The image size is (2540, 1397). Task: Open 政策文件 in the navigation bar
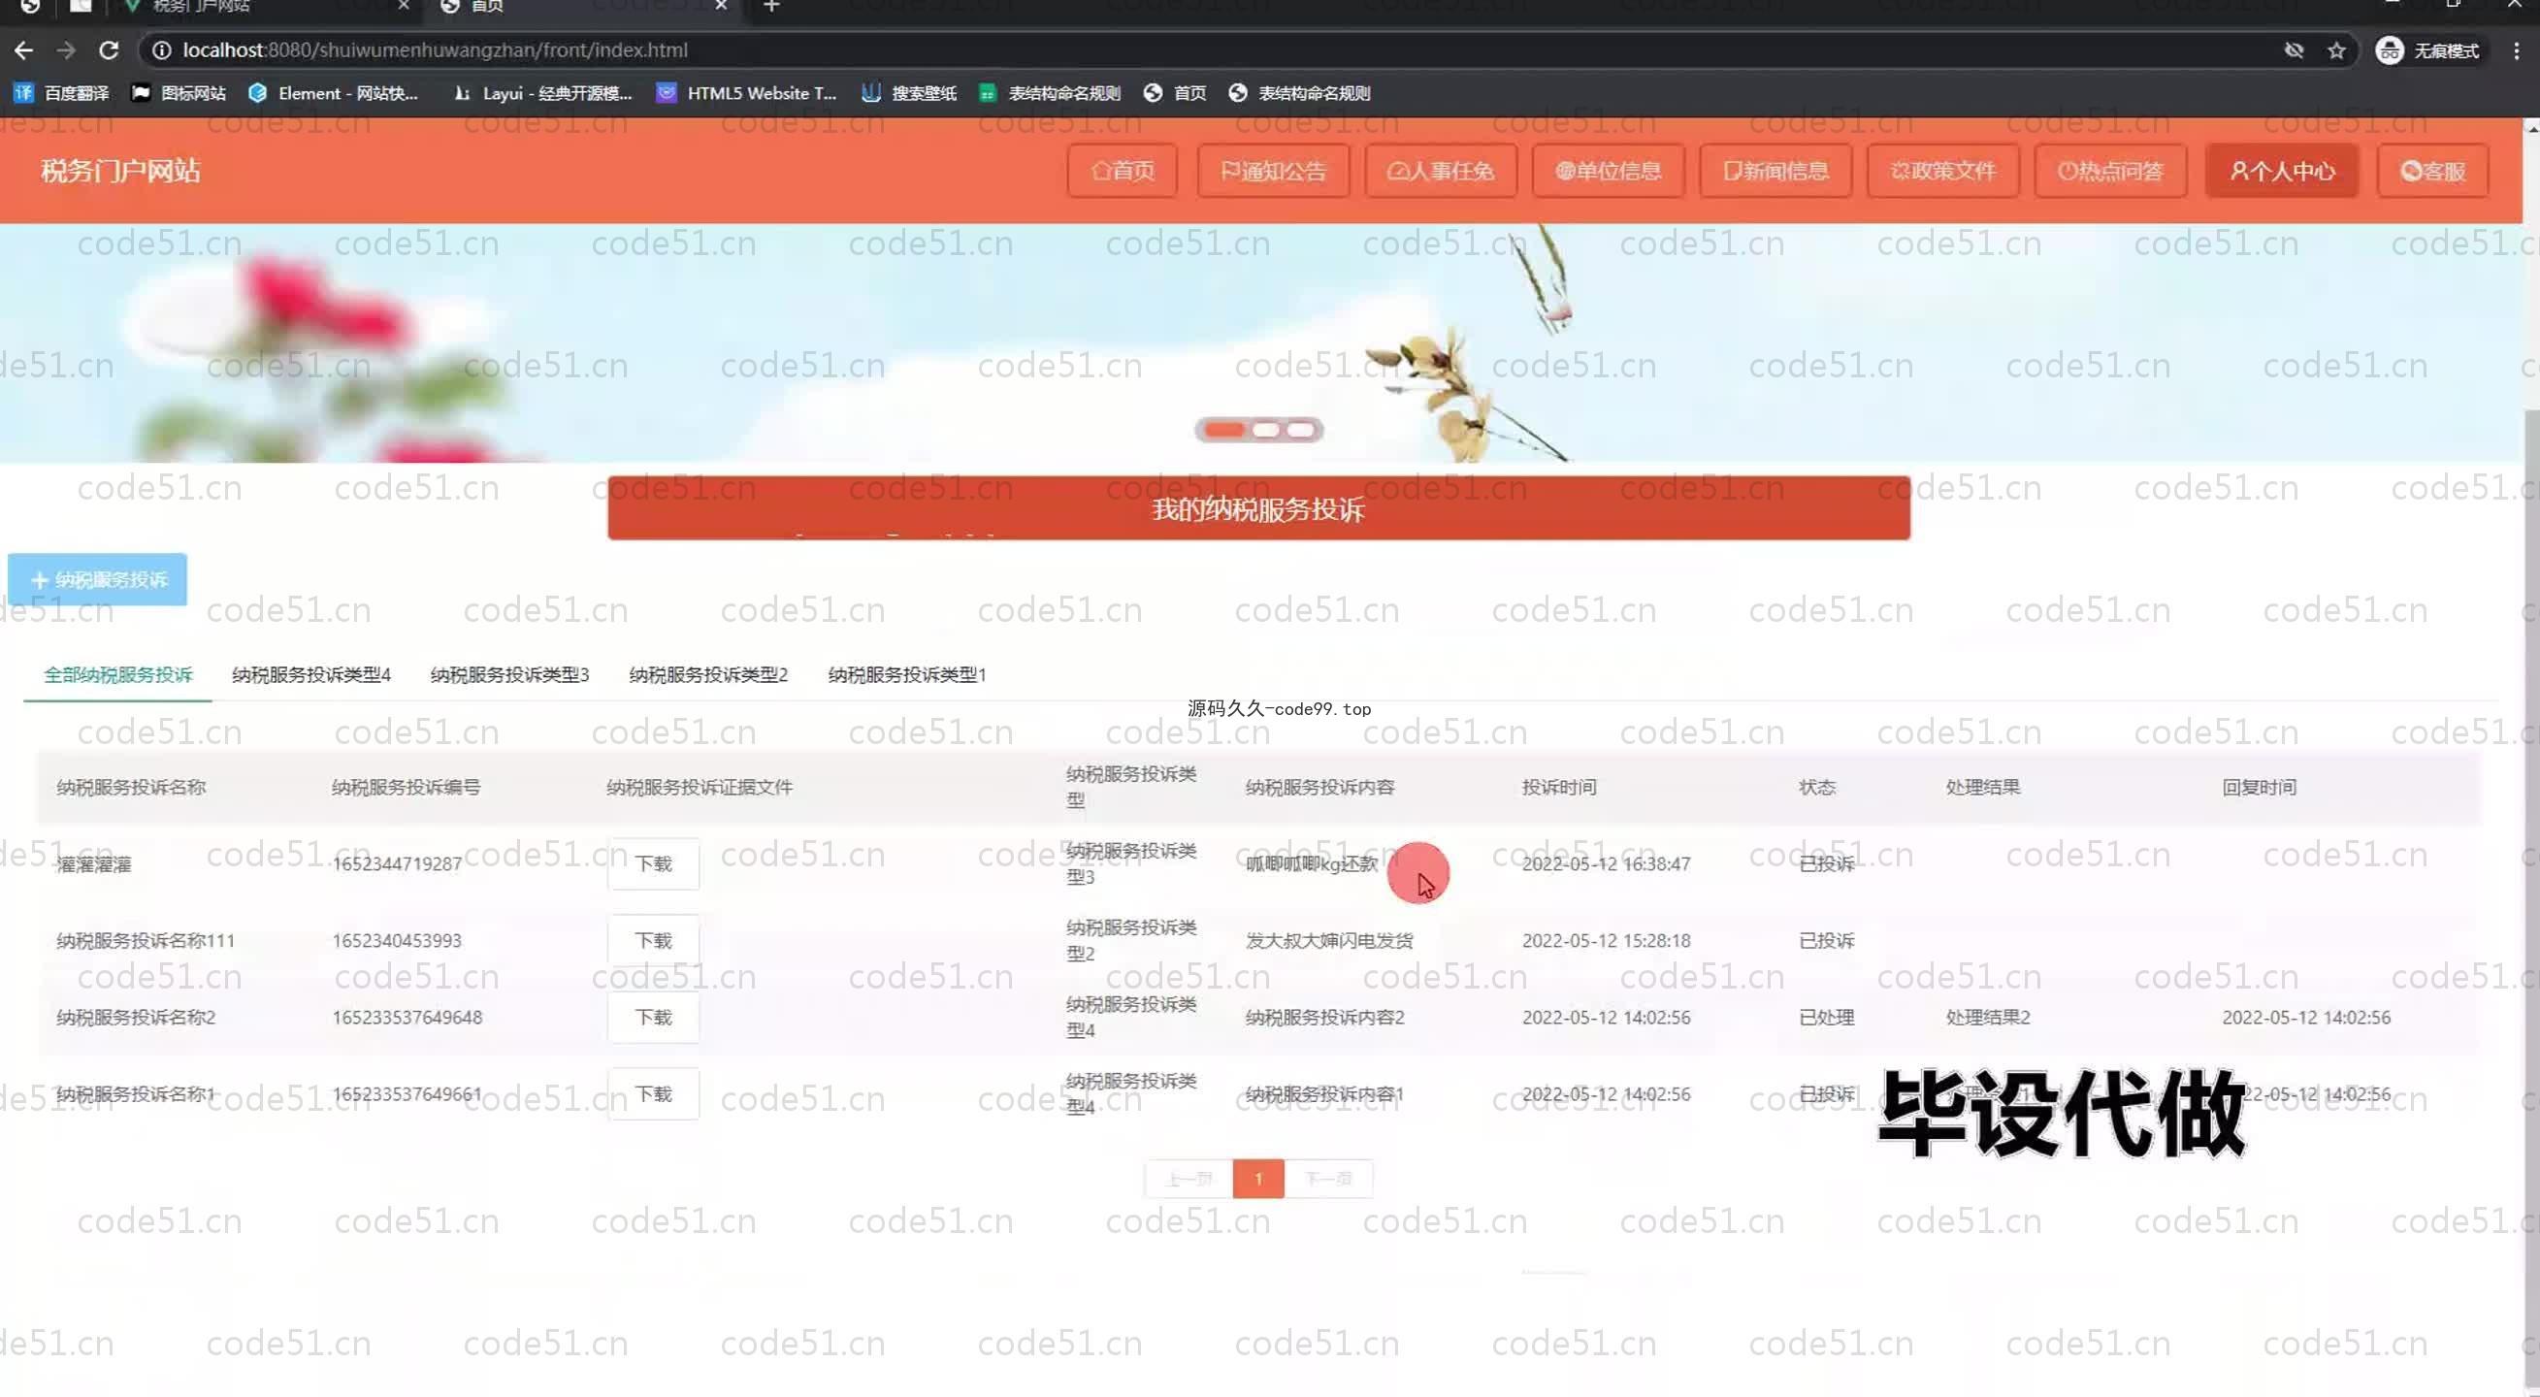point(1942,171)
